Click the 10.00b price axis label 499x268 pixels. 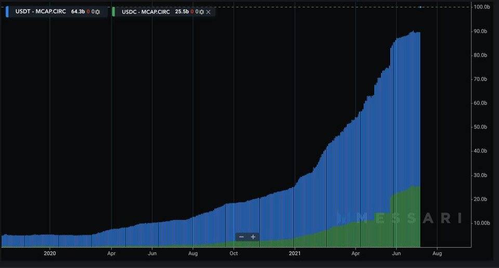(481, 223)
